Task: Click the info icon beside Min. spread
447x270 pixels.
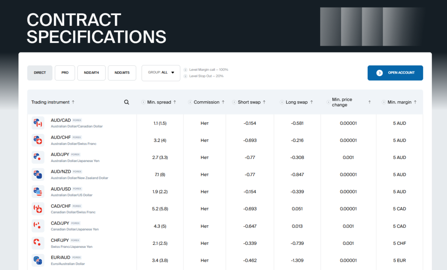Action: coord(143,102)
